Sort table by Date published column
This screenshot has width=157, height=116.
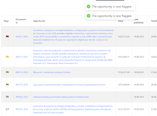point(146,21)
